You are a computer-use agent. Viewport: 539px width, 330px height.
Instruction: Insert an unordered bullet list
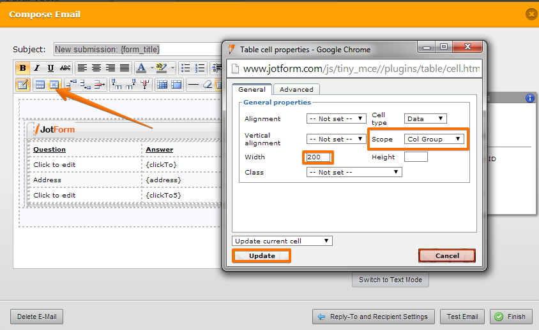(186, 68)
